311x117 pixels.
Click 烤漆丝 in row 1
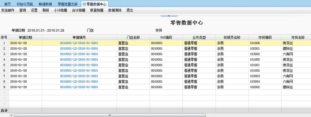tap(288, 43)
